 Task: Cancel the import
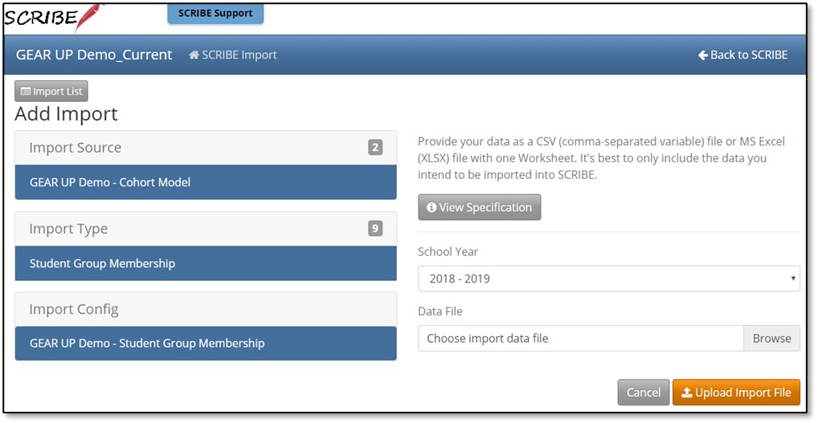(x=644, y=392)
